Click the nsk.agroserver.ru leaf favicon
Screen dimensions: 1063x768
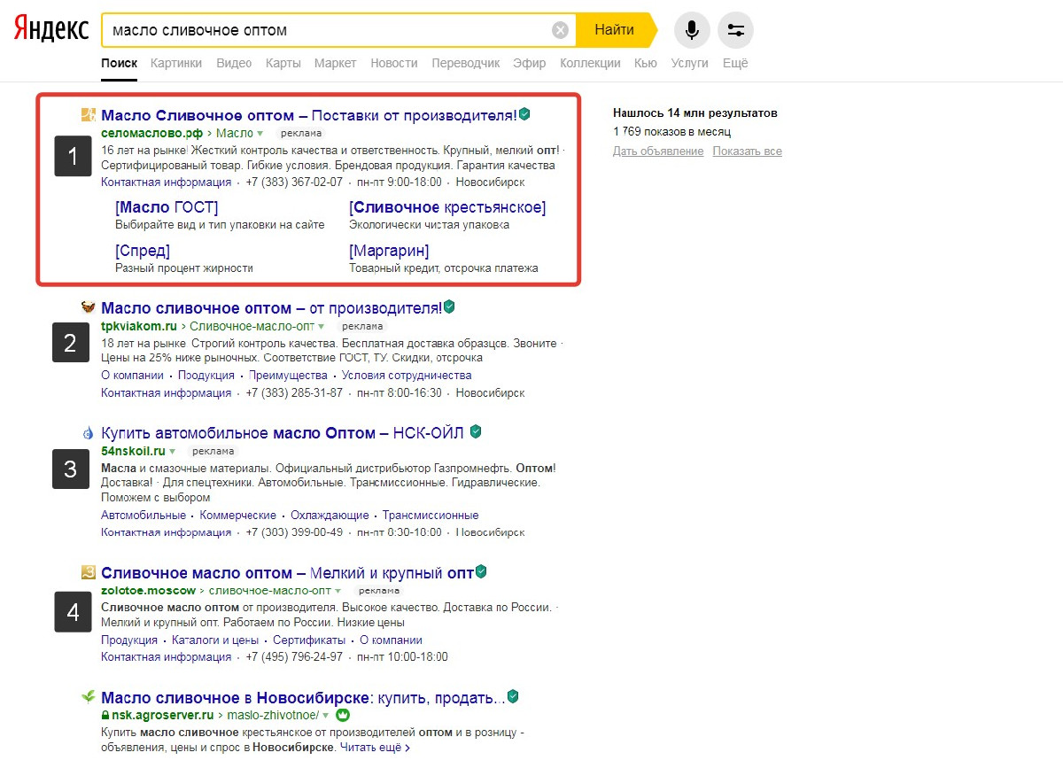tap(88, 697)
